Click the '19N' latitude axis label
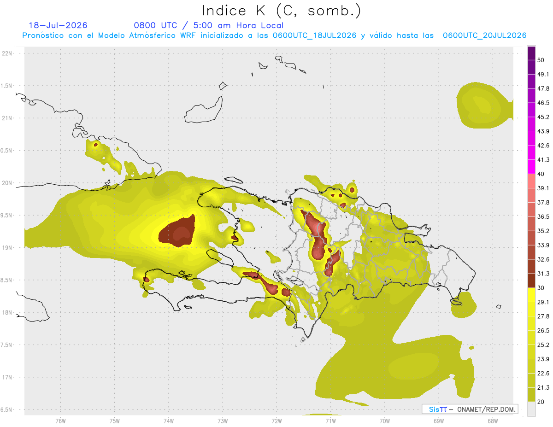 (x=8, y=248)
